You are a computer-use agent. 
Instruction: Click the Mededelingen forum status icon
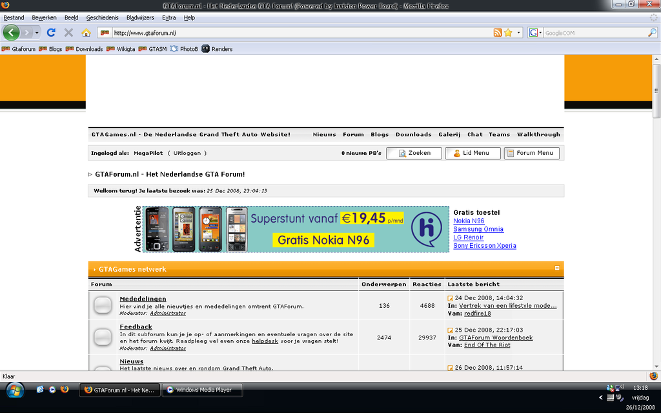tap(103, 305)
